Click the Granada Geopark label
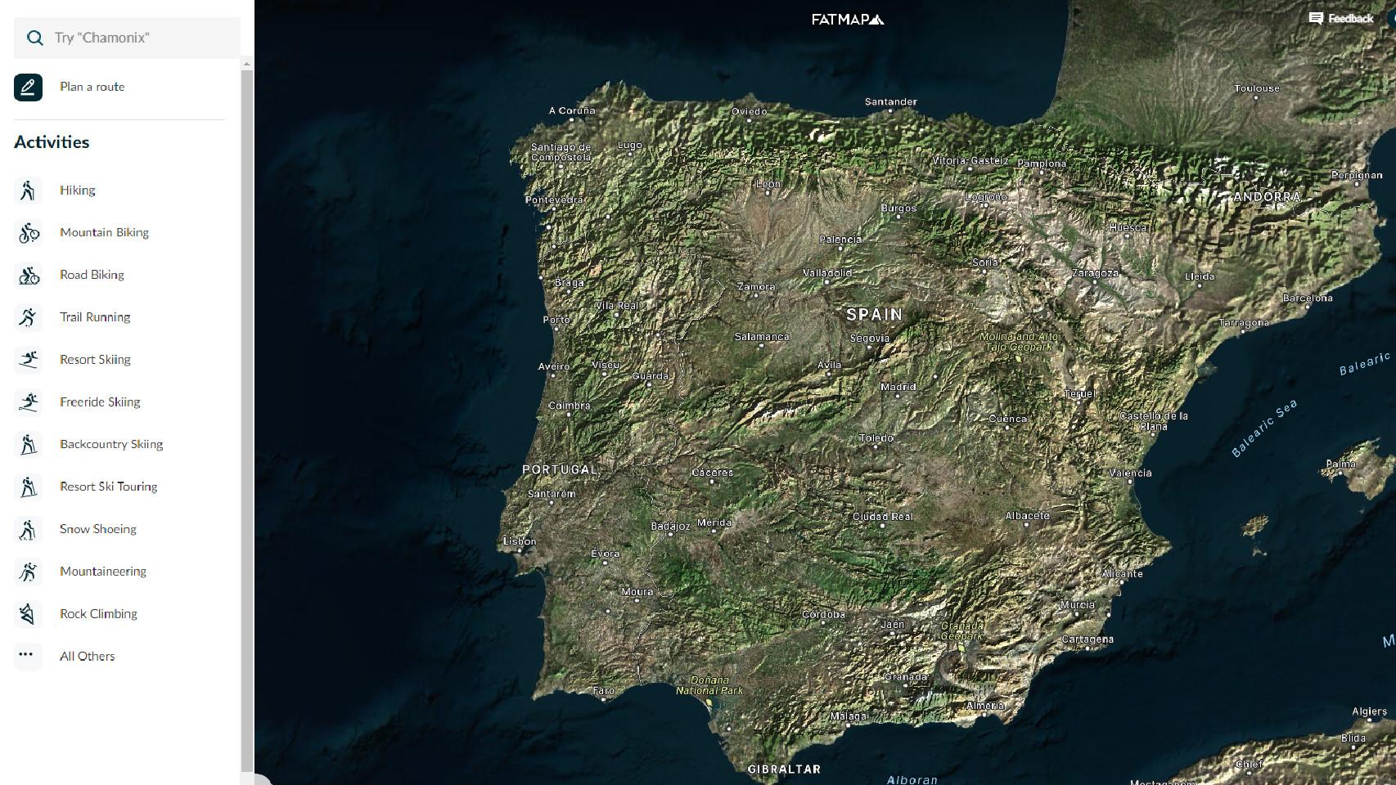 point(961,630)
